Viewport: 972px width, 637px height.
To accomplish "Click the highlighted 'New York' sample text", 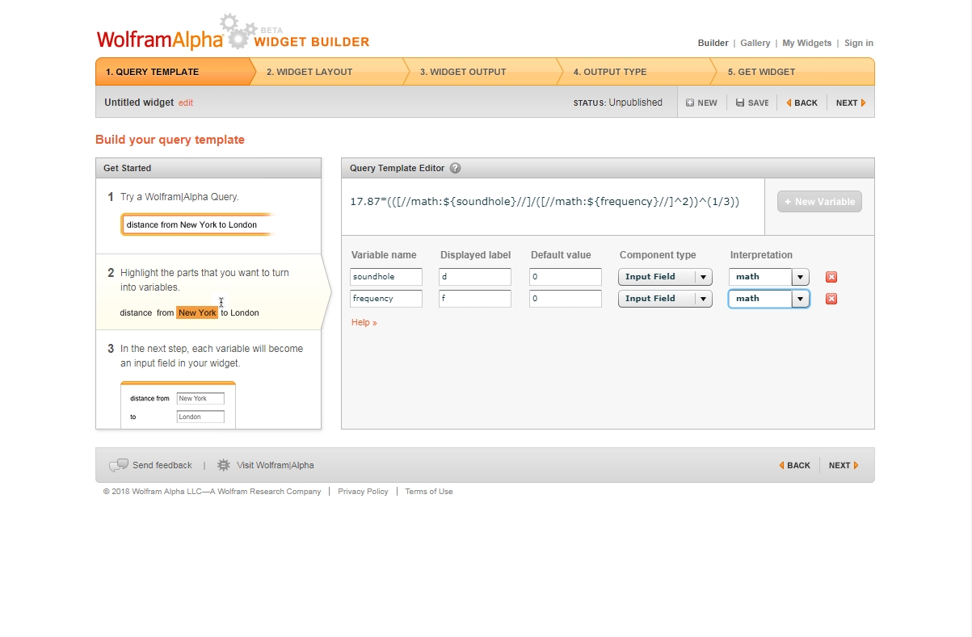I will [x=197, y=312].
